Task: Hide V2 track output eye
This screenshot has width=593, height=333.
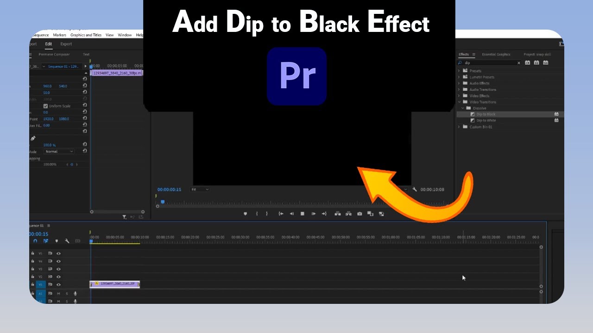Action: [59, 277]
